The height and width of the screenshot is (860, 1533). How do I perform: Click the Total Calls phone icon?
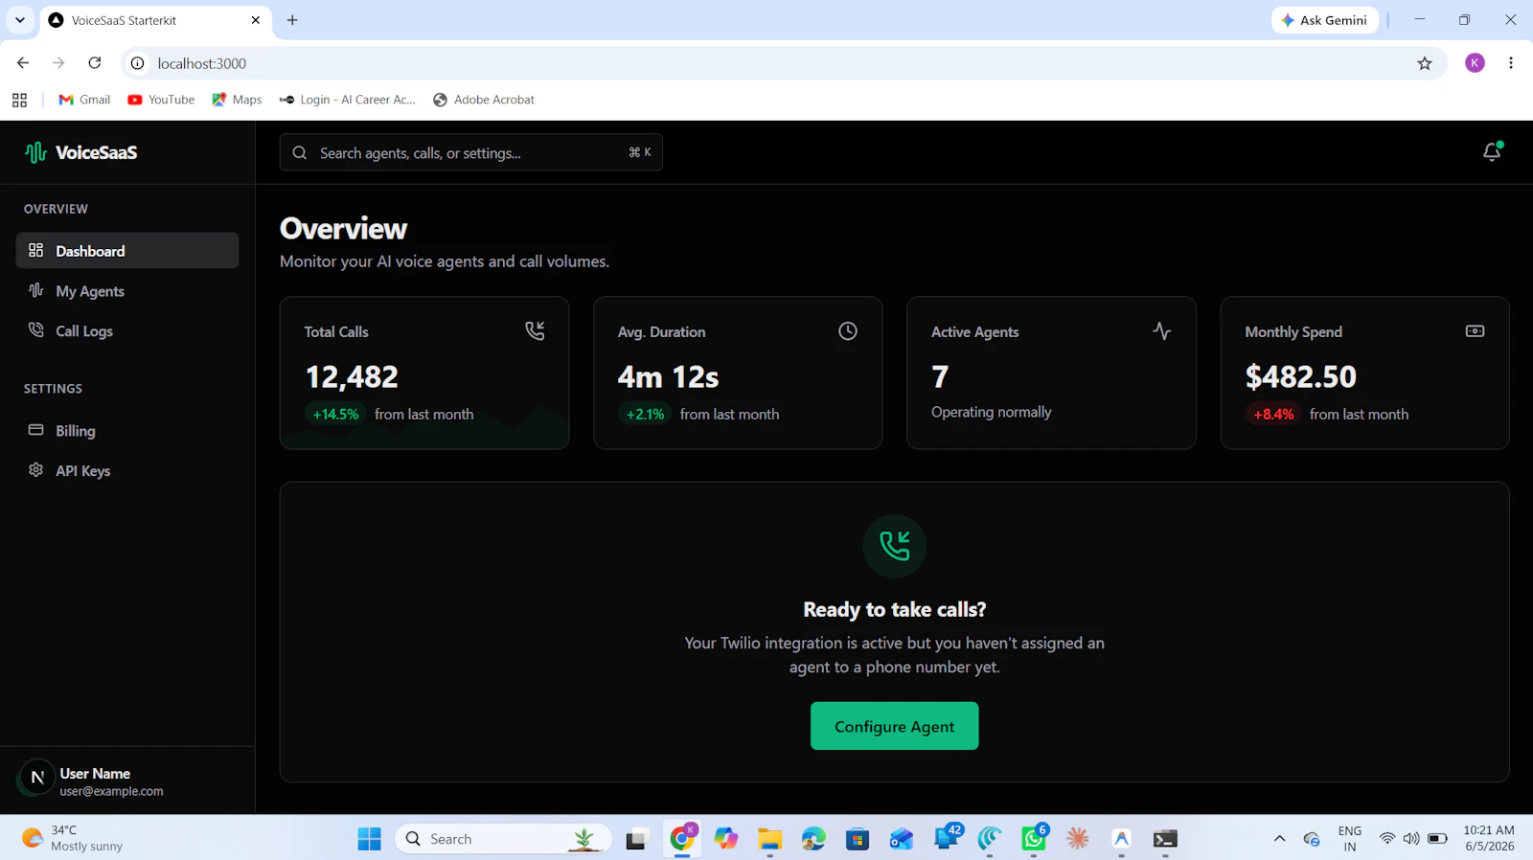[x=535, y=330]
